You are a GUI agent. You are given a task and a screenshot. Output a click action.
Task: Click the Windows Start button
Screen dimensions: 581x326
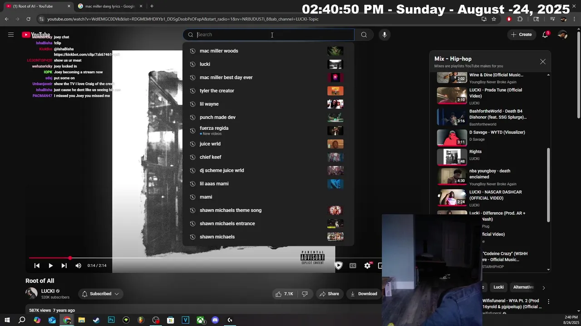(x=7, y=320)
